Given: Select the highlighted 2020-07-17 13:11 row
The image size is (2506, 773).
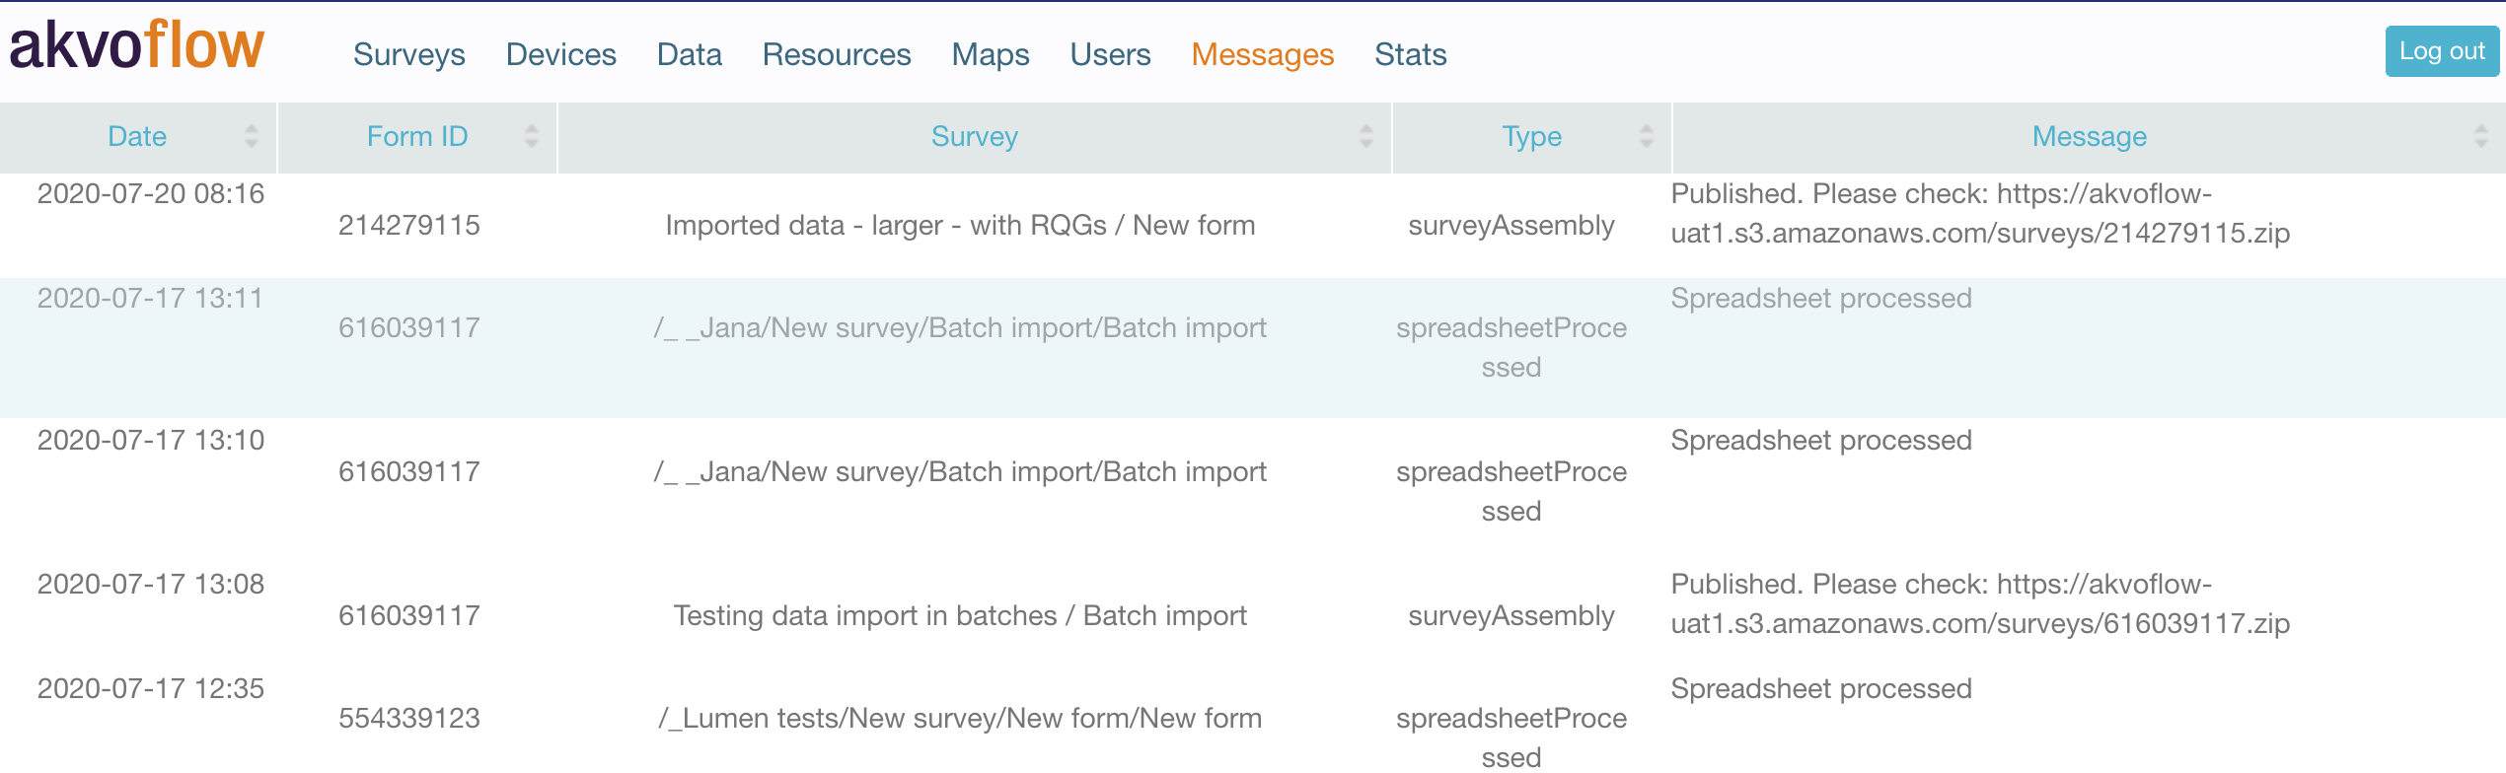Looking at the screenshot, I should click(1253, 348).
